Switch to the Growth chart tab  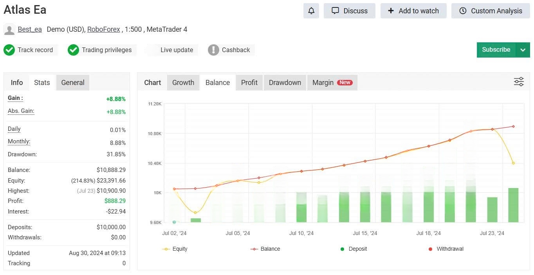point(183,83)
